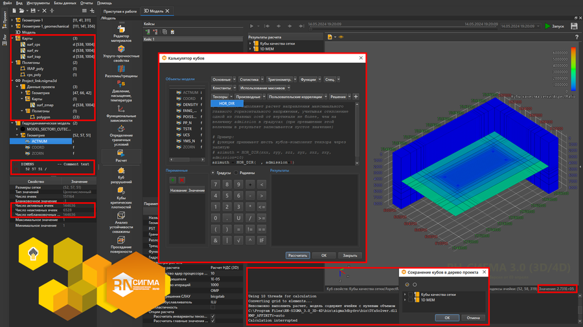This screenshot has height=327, width=583.
Task: Open the Инструменты menu
Action: [x=38, y=3]
